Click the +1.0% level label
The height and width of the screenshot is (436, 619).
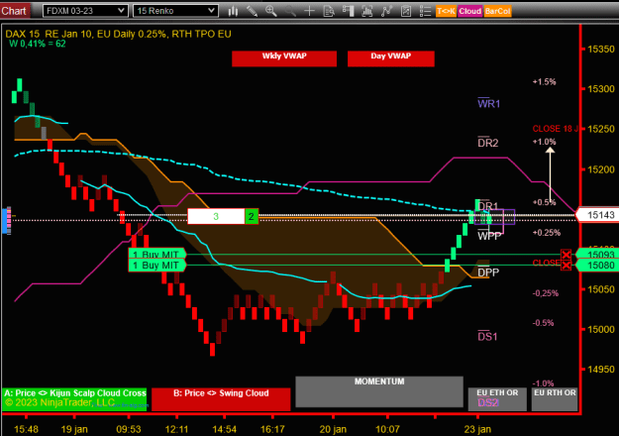[545, 142]
